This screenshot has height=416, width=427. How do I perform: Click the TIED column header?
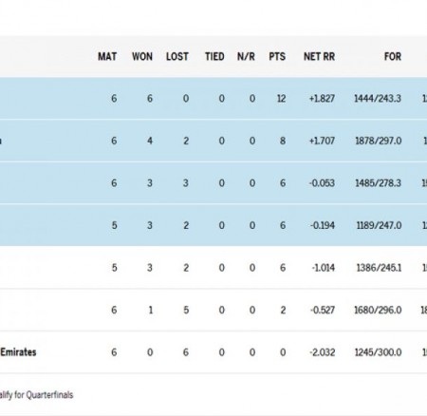(x=214, y=56)
